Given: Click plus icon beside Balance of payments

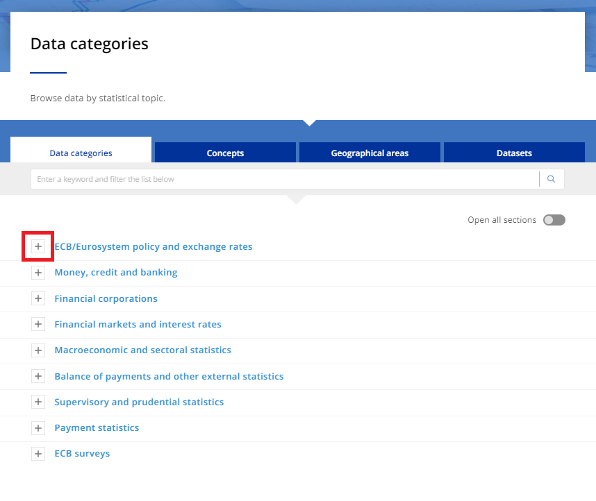Looking at the screenshot, I should [x=38, y=376].
